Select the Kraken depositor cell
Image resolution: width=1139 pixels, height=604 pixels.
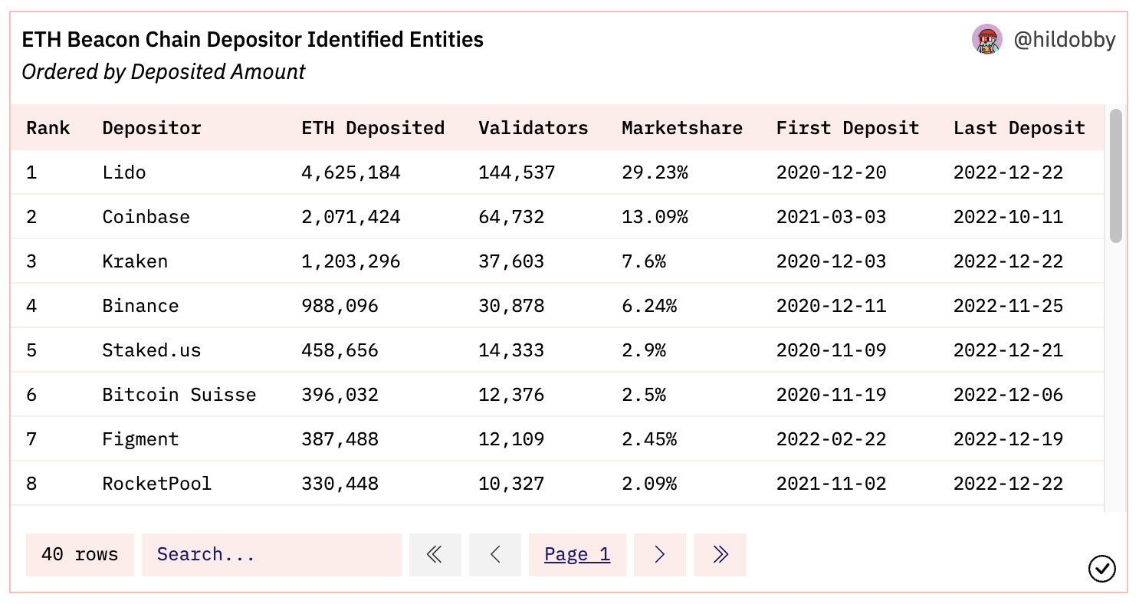pos(135,261)
